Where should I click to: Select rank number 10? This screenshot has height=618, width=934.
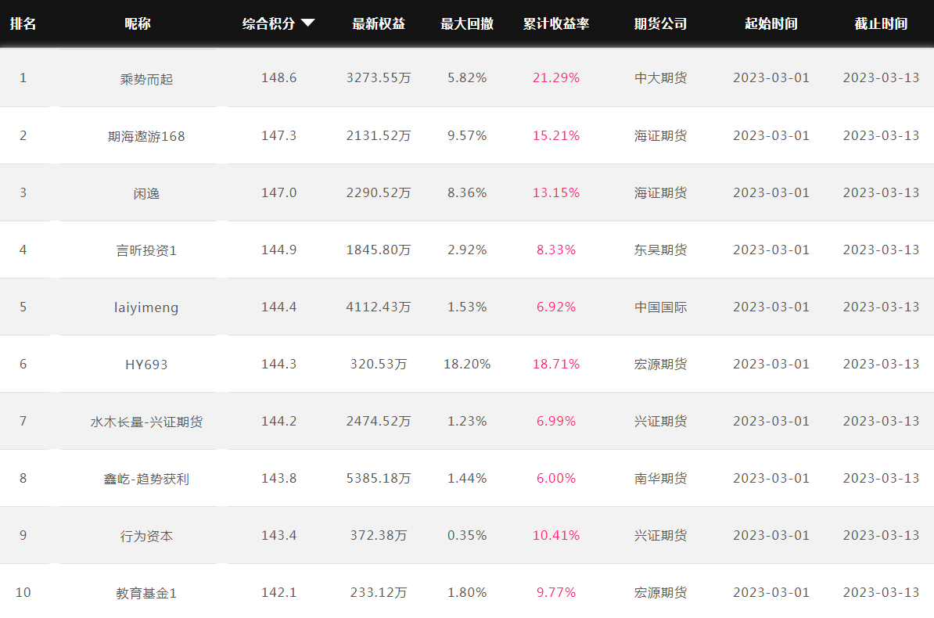click(23, 593)
